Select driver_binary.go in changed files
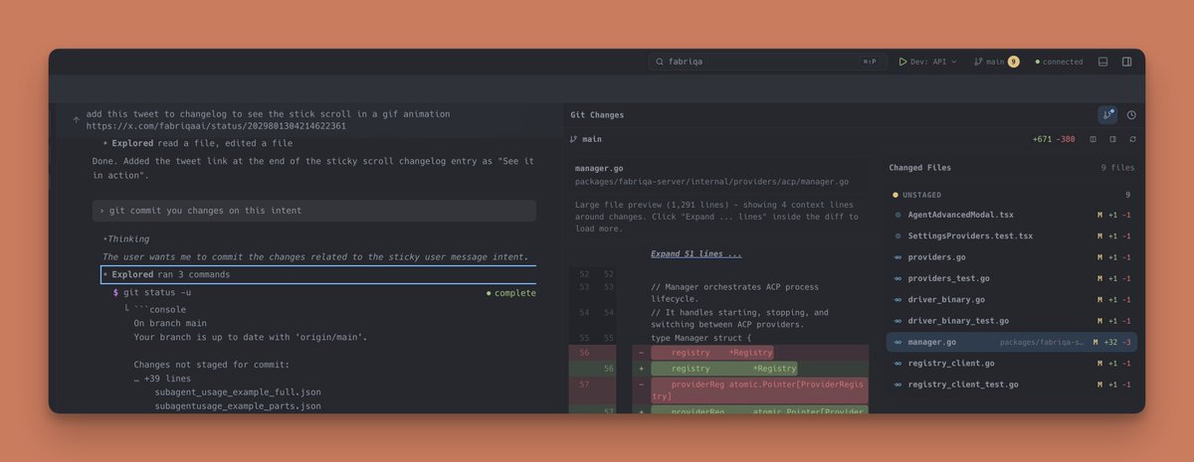1194x462 pixels. click(x=1011, y=299)
